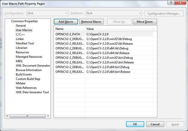Select Manifest Tool tree item
Screen dimensions: 188x131
pos(25,43)
